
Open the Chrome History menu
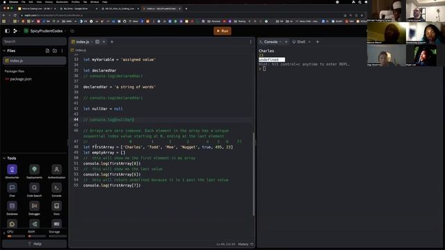coord(49,2)
